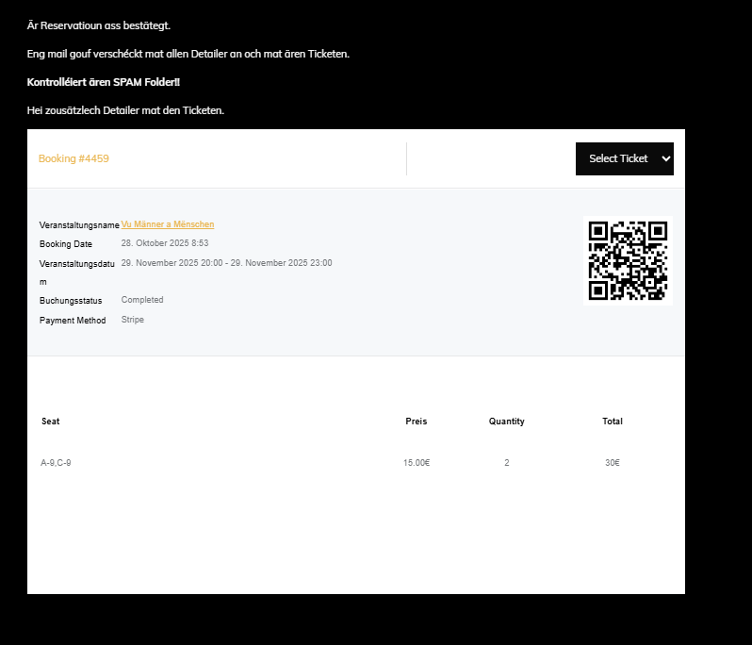752x645 pixels.
Task: Open the Vu Männer a Mënschen event link
Action: pyautogui.click(x=168, y=224)
